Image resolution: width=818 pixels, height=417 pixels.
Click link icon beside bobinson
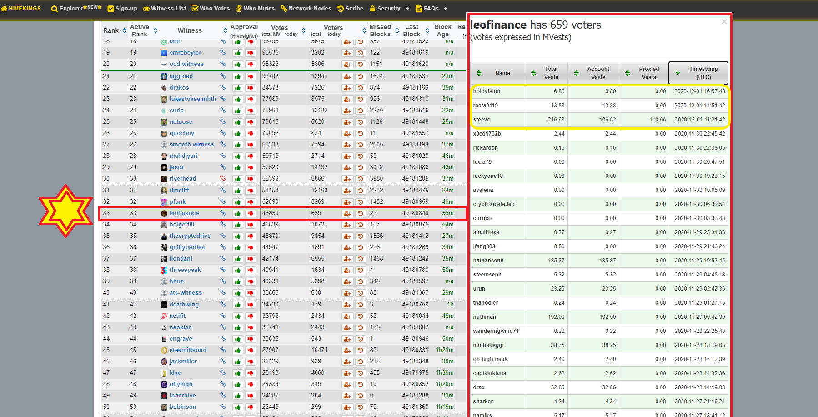[223, 407]
